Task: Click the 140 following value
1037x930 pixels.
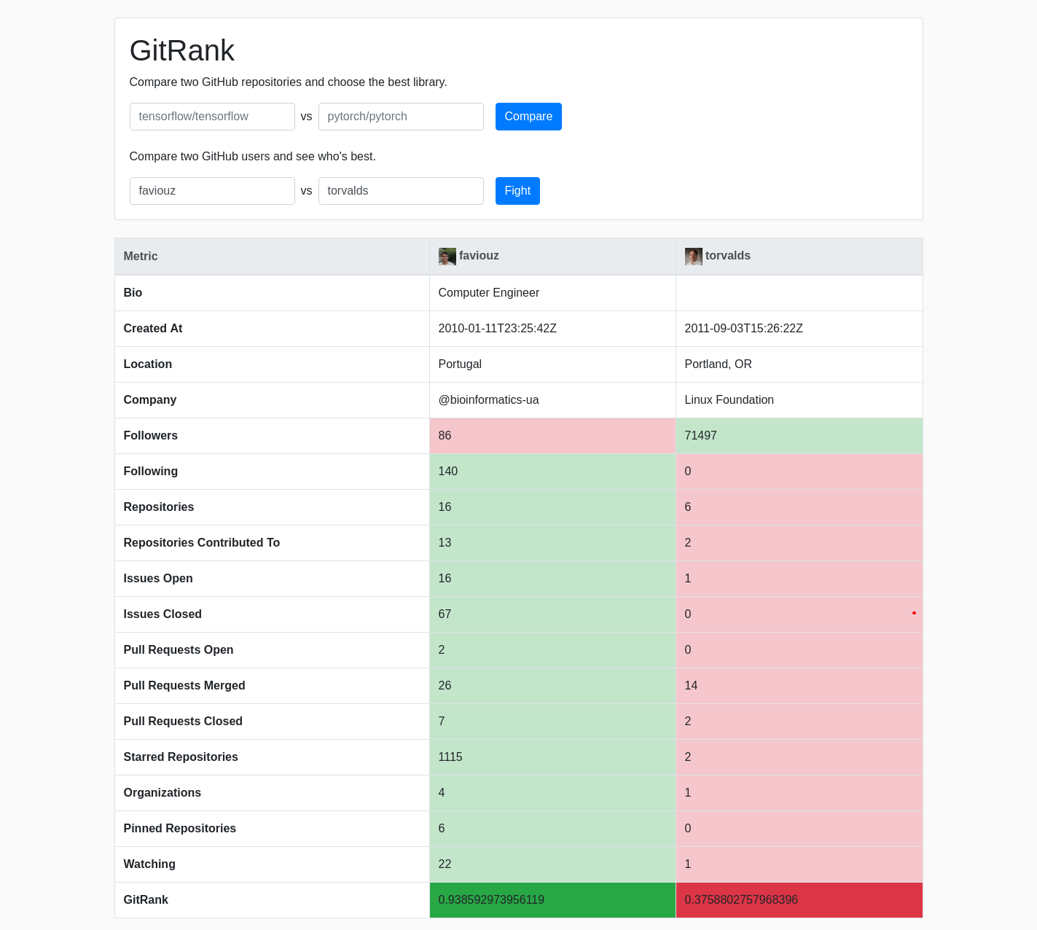Action: pyautogui.click(x=448, y=472)
